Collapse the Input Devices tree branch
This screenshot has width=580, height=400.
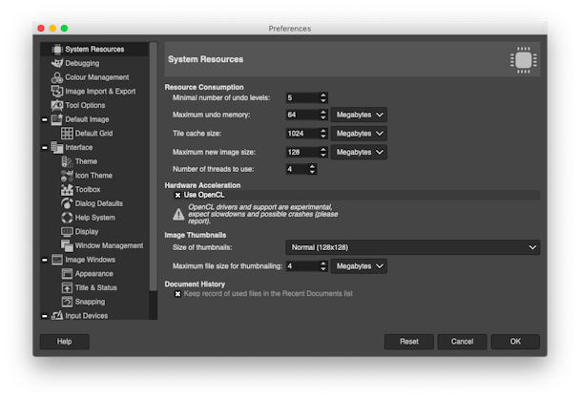tap(45, 316)
